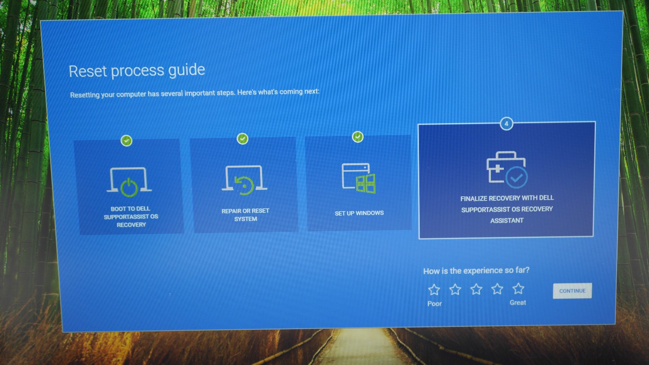Click the Repair or Reset System icon
The image size is (649, 365).
coord(244,180)
